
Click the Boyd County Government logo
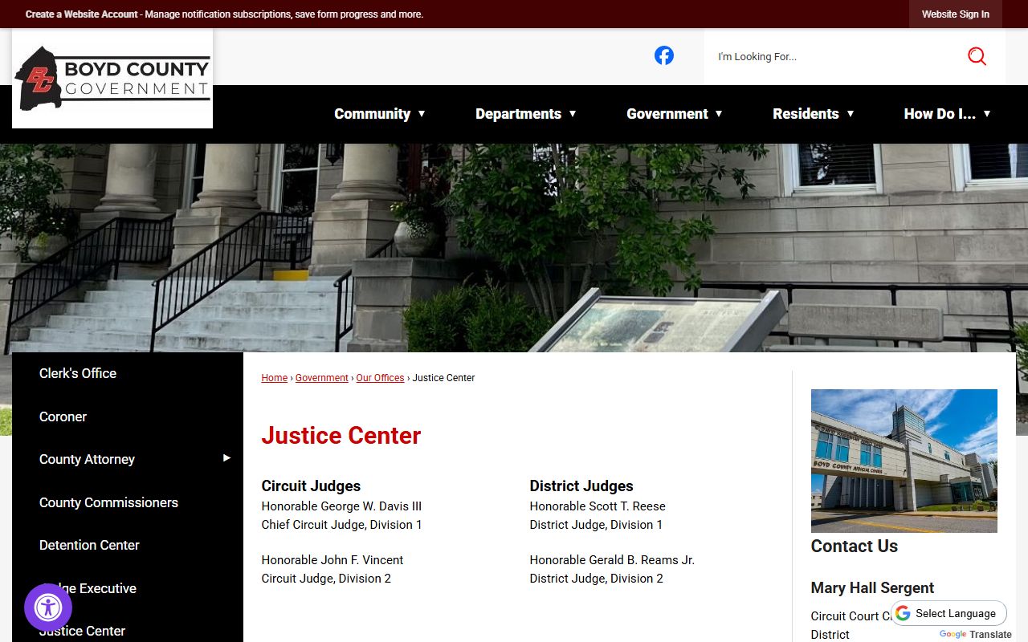(x=112, y=79)
